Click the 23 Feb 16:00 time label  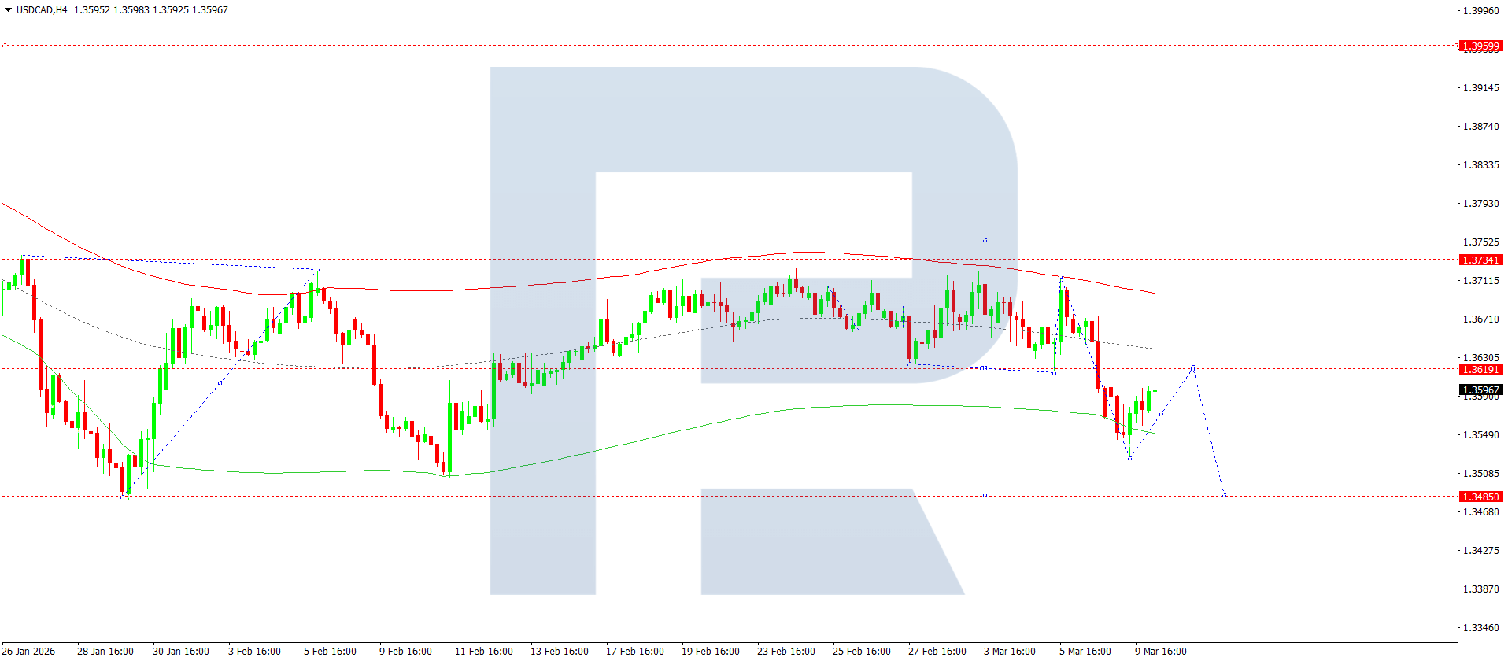pyautogui.click(x=785, y=651)
